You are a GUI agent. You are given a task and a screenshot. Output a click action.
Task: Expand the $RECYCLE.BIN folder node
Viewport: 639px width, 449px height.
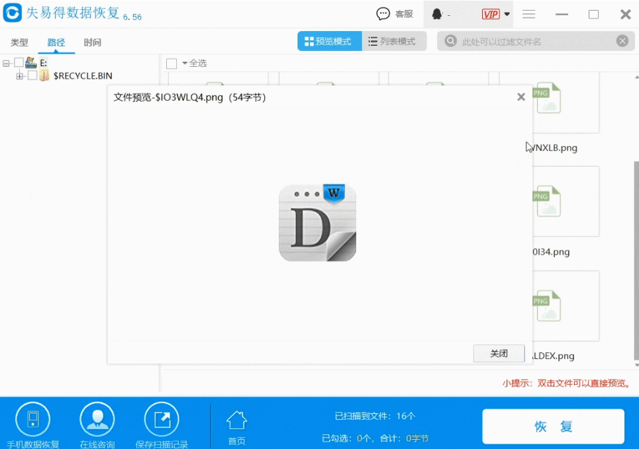pos(19,75)
